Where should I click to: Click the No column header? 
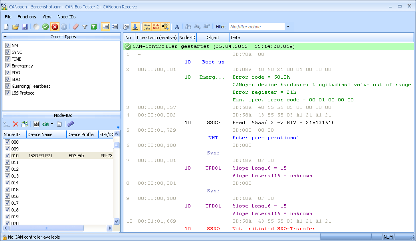coord(129,38)
